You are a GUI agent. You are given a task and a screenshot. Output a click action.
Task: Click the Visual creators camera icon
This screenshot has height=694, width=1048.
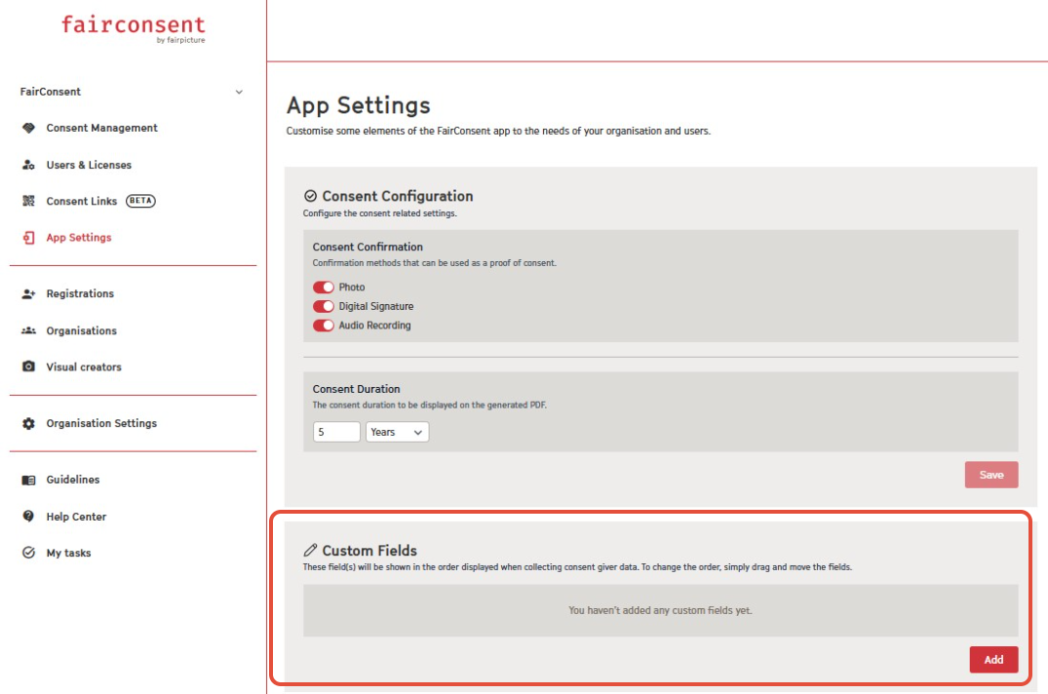coord(28,366)
